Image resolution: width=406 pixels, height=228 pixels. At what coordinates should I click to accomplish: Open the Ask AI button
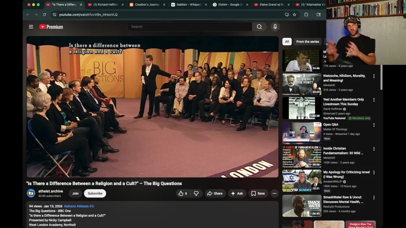coord(237,193)
